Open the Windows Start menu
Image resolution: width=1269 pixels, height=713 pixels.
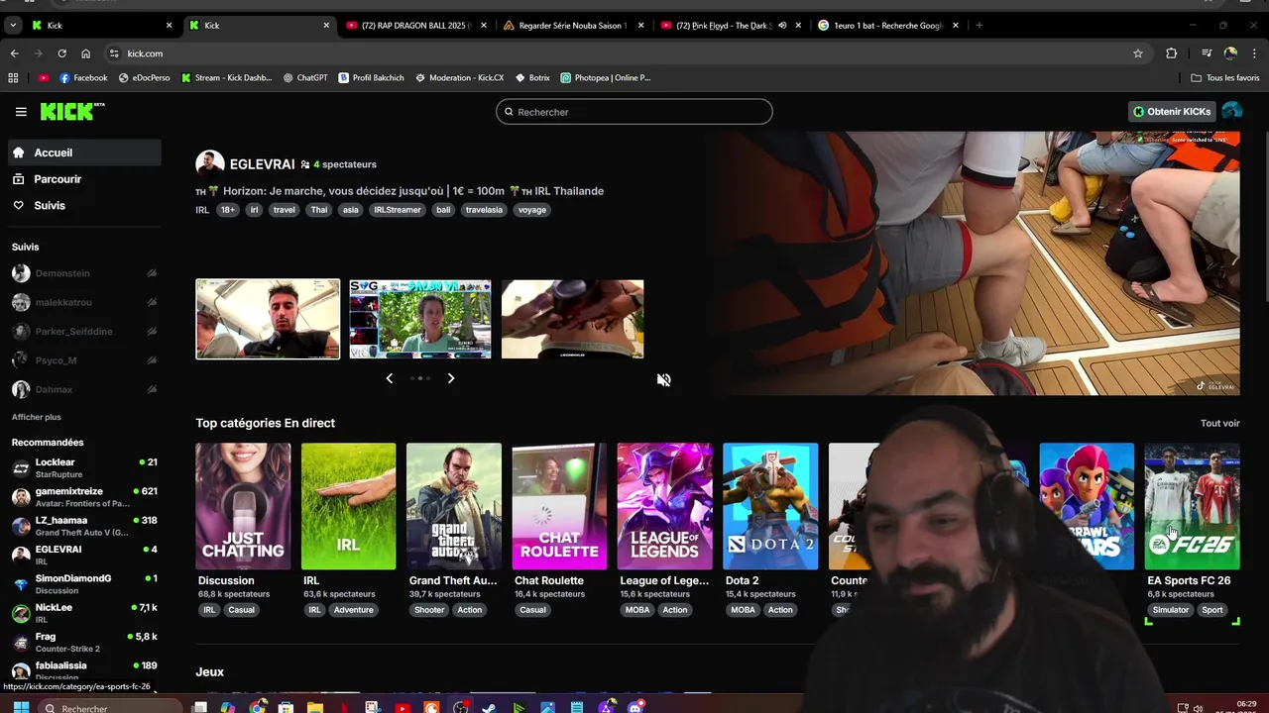click(x=21, y=707)
